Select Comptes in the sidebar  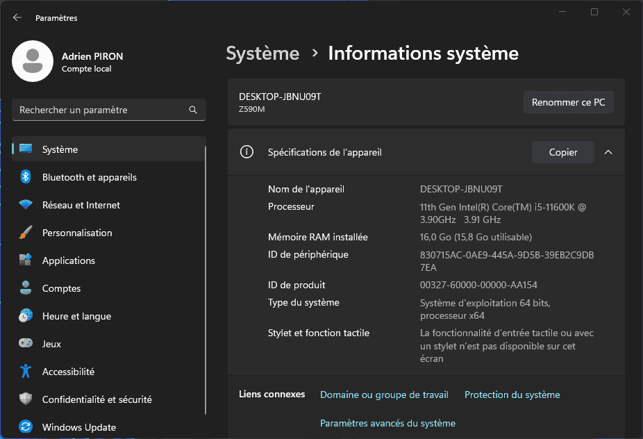click(108, 288)
